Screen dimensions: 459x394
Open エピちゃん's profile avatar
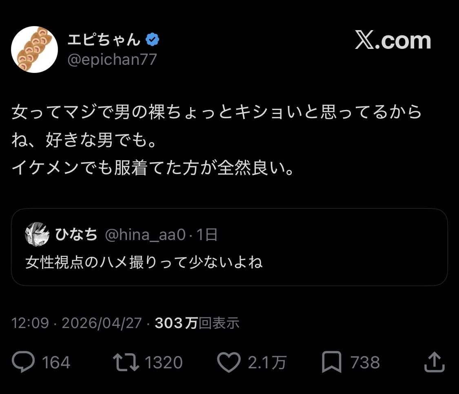pyautogui.click(x=34, y=50)
